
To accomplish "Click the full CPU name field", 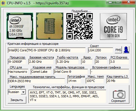I will click(x=47, y=50).
